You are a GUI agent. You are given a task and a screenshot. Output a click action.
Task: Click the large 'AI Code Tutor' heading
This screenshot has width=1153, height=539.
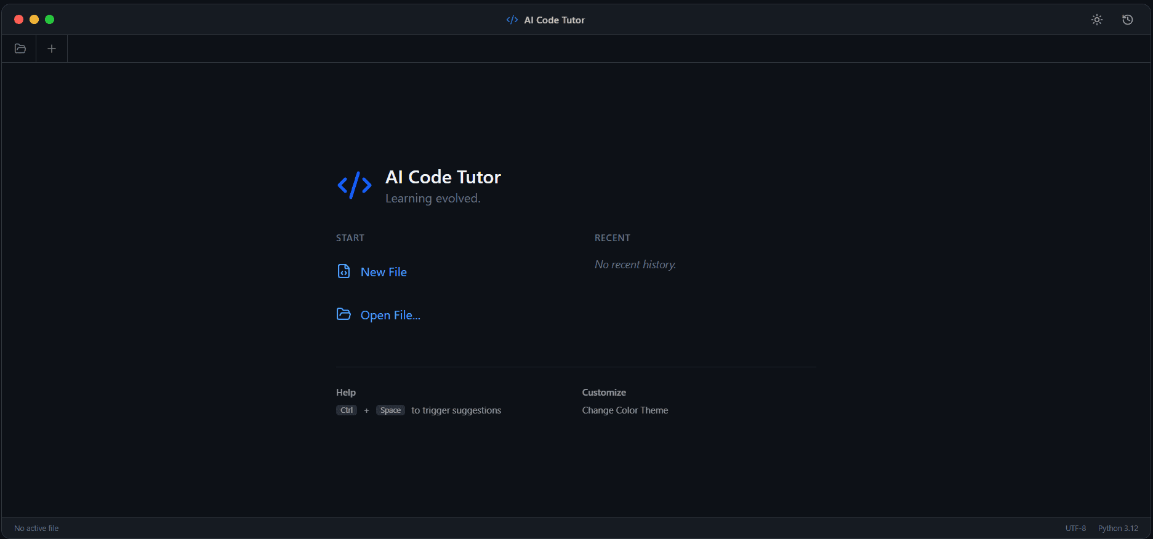click(443, 177)
